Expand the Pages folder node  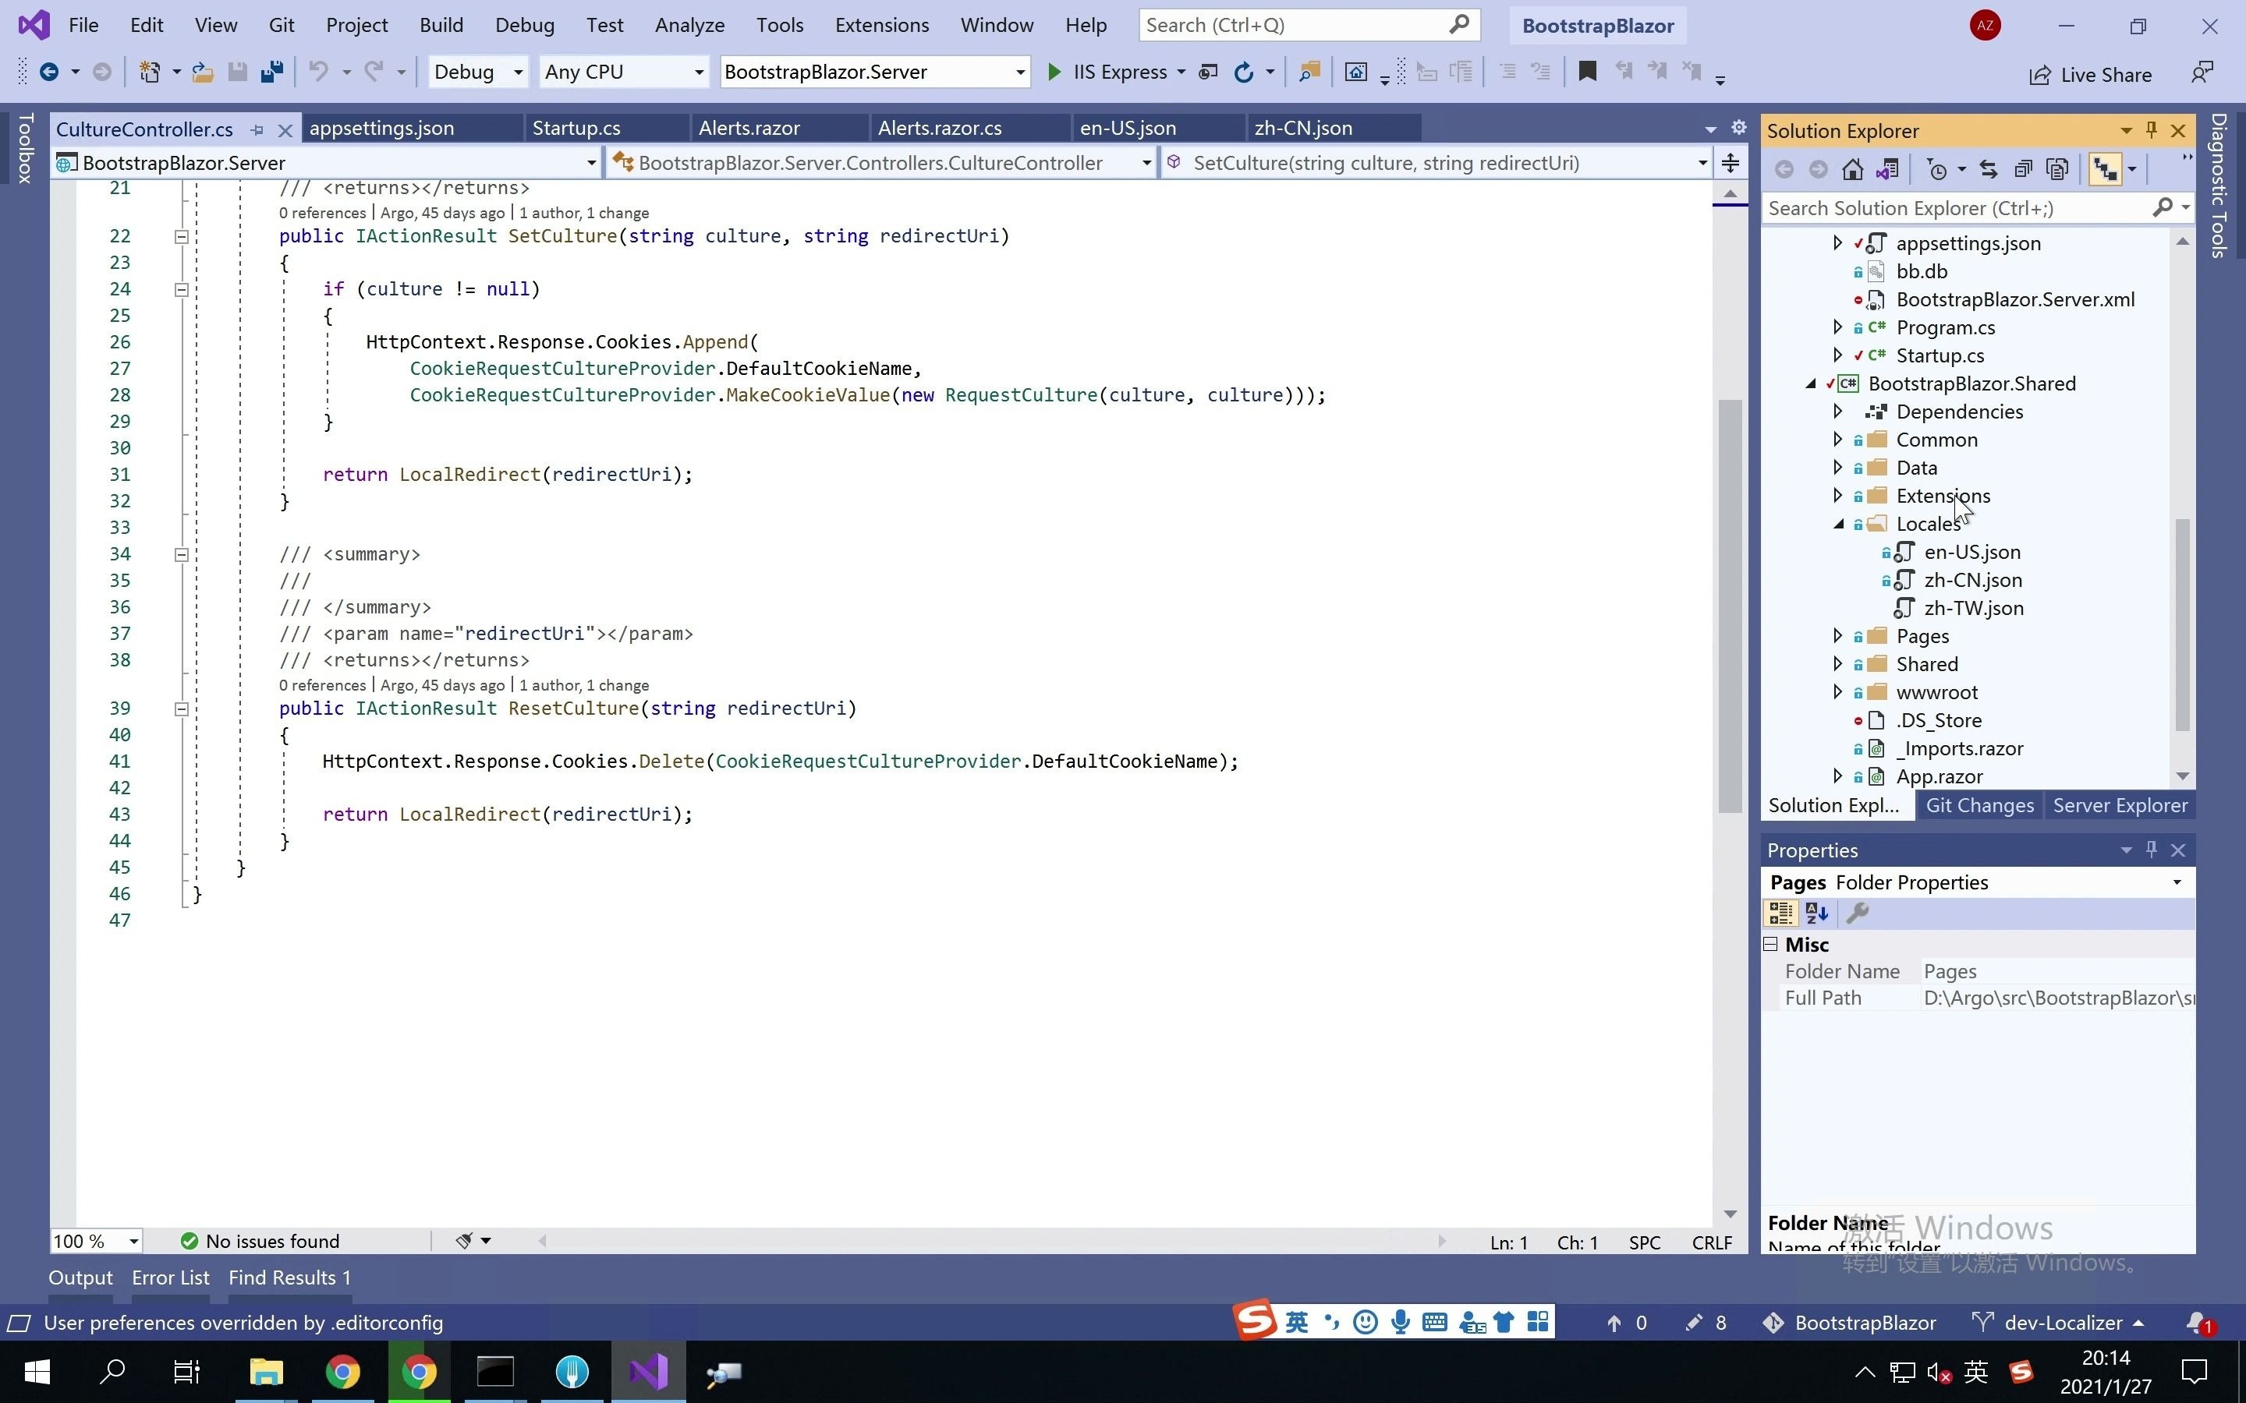(1839, 635)
